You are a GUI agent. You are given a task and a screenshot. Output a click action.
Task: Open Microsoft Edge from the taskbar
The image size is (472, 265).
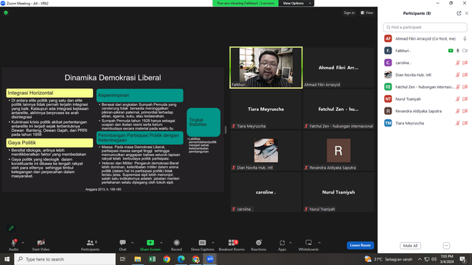click(181, 259)
